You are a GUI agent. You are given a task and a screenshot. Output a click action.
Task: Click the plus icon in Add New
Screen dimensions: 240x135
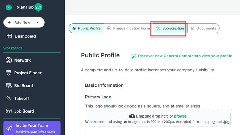point(9,22)
